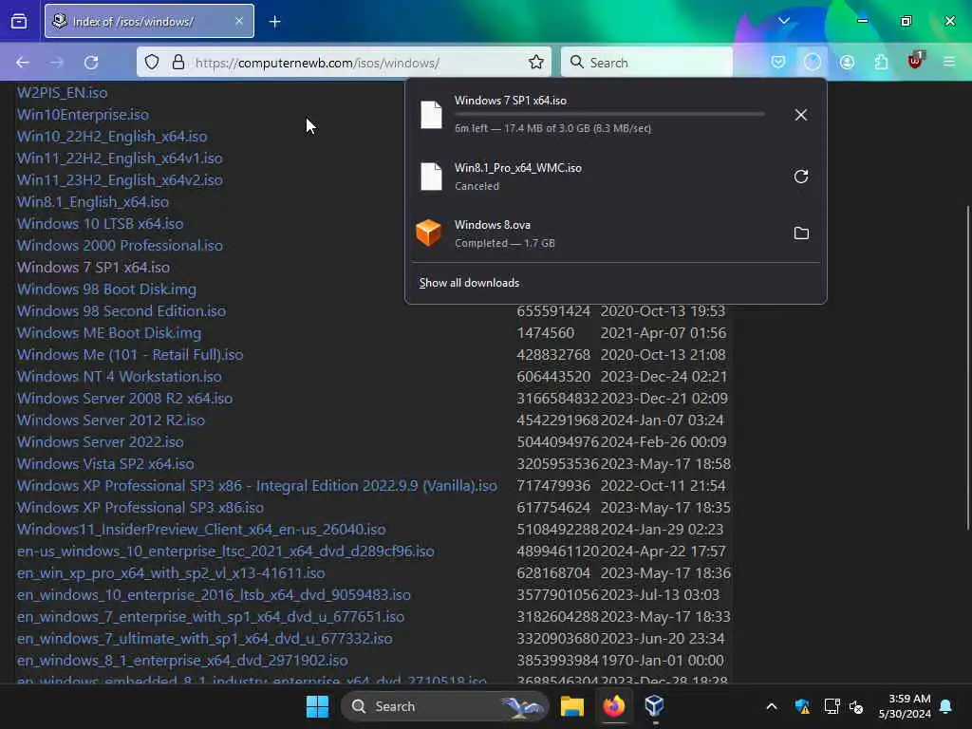Open the List all tabs chevron
The width and height of the screenshot is (972, 729).
pyautogui.click(x=783, y=21)
